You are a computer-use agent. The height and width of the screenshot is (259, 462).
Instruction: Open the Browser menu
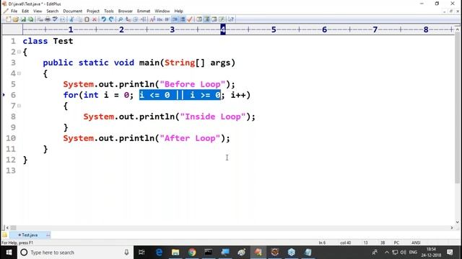pyautogui.click(x=125, y=12)
